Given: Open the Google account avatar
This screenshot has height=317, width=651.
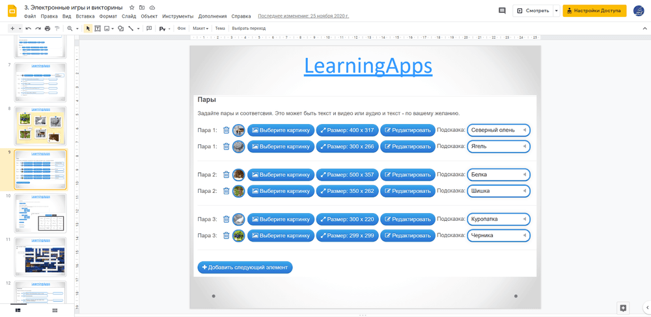Looking at the screenshot, I should point(639,11).
